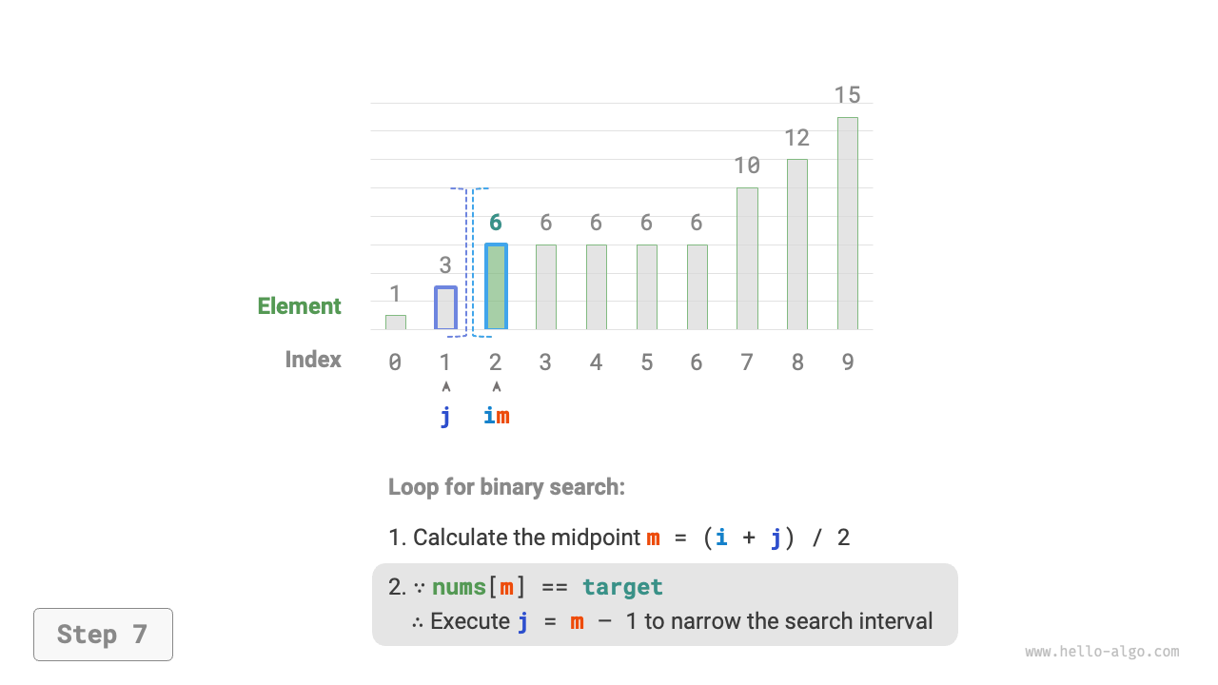Click the gray Index axis label

click(x=313, y=360)
